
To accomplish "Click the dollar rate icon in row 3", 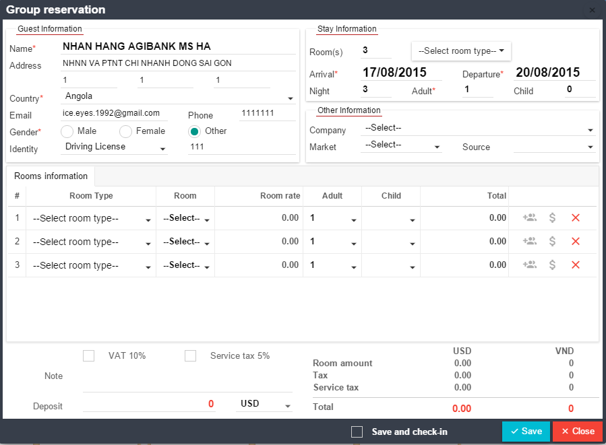I will click(x=552, y=265).
